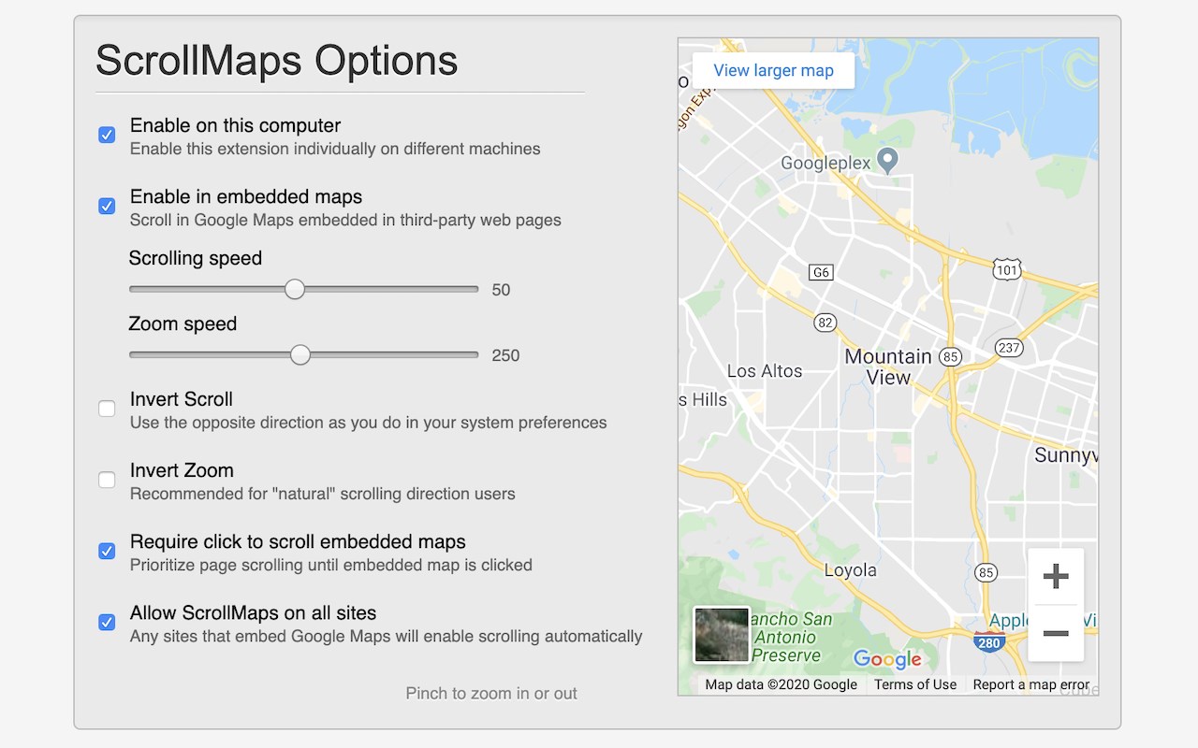Image resolution: width=1198 pixels, height=748 pixels.
Task: Click the Google logo on the map
Action: (887, 659)
